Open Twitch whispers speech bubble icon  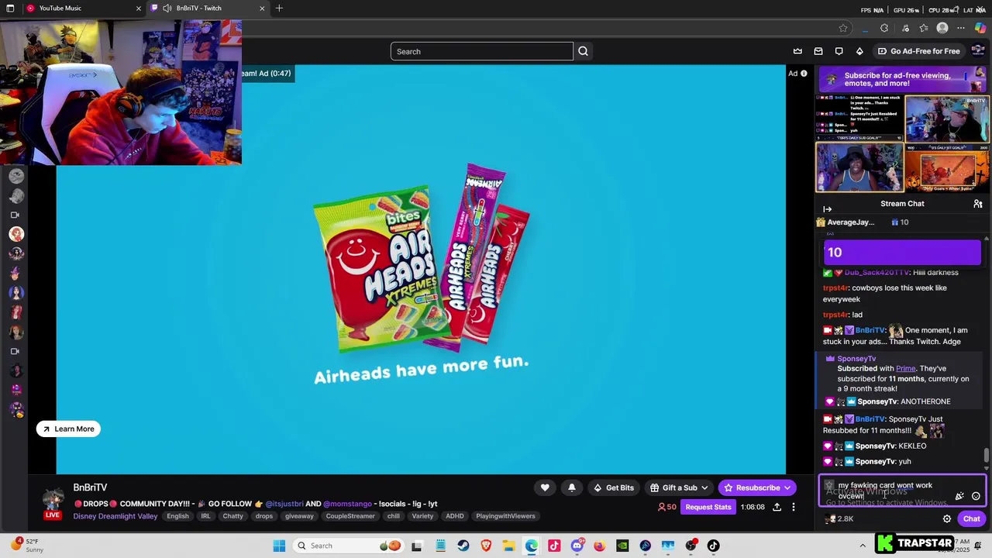click(x=839, y=51)
